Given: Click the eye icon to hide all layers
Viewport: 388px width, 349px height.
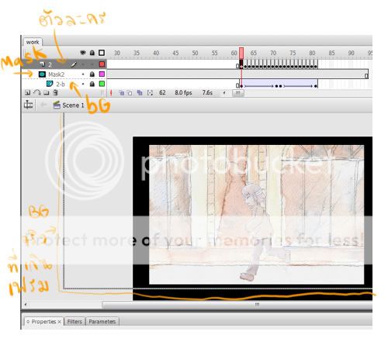Looking at the screenshot, I should tap(83, 53).
